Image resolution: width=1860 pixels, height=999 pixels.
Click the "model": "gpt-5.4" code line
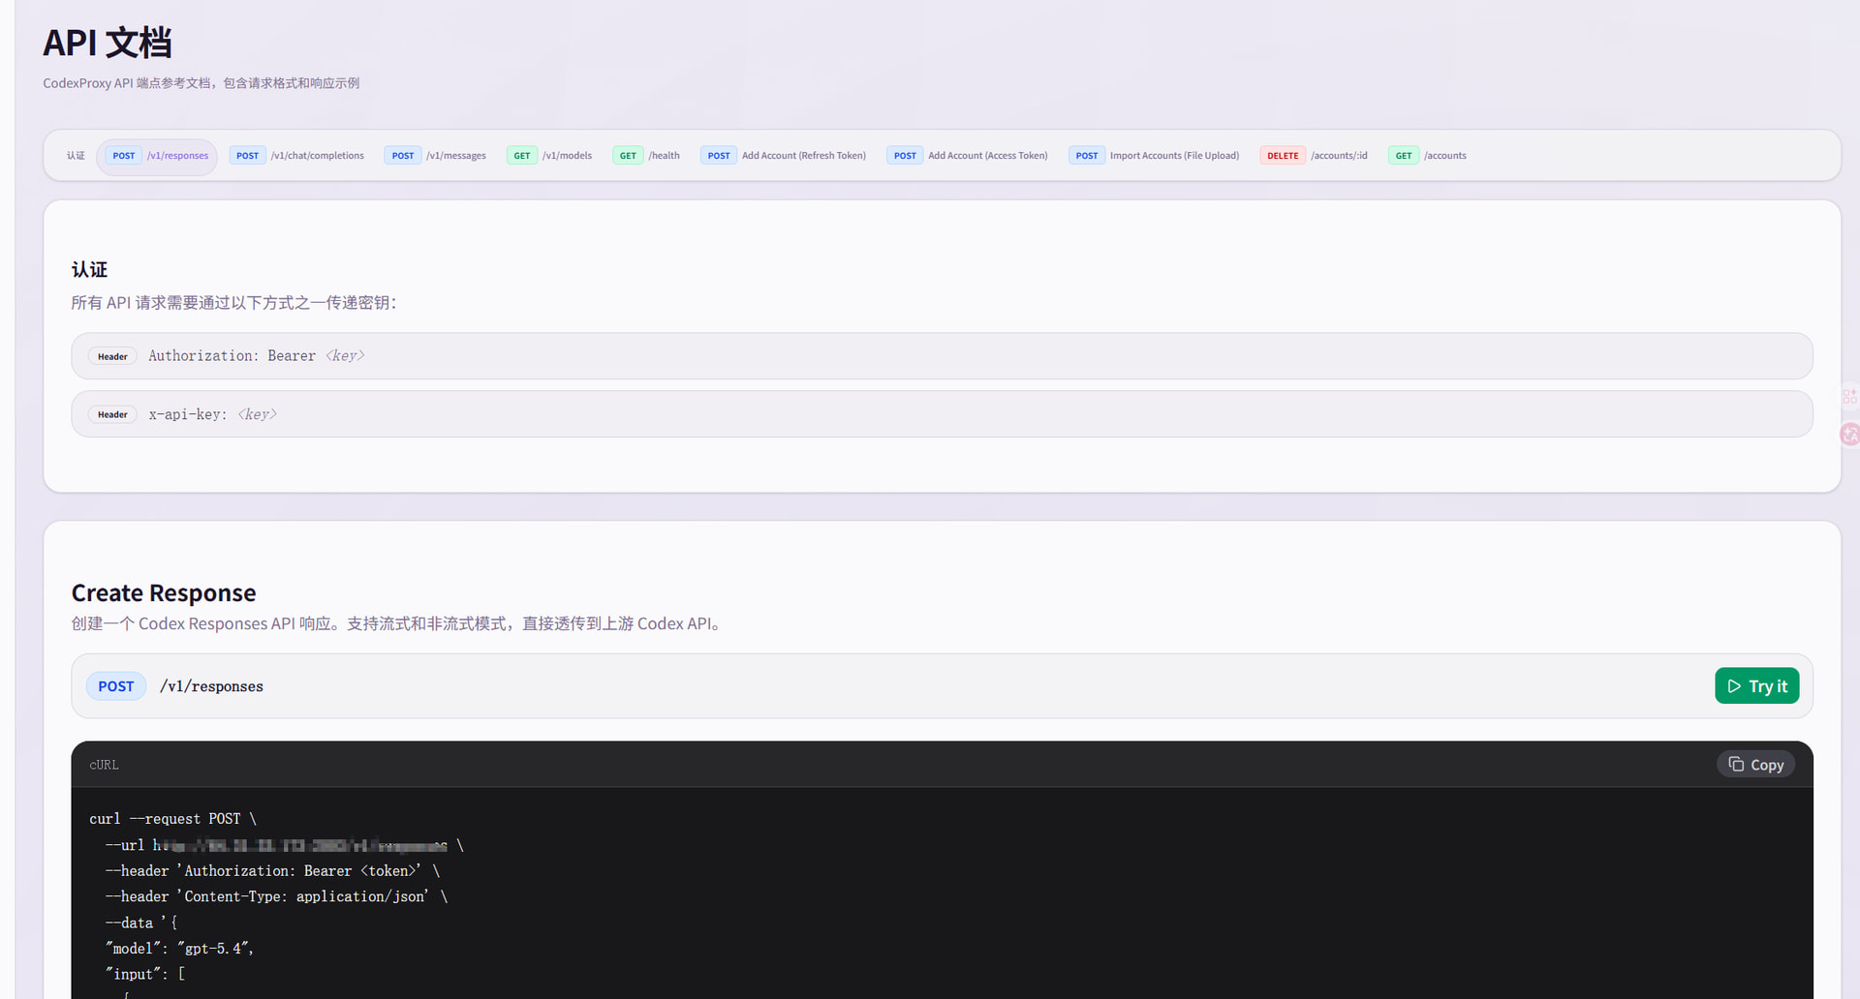pos(179,949)
